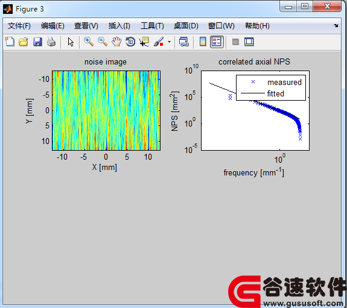Click the Hide Plot Tools icon
The image size is (347, 308).
[x=235, y=42]
